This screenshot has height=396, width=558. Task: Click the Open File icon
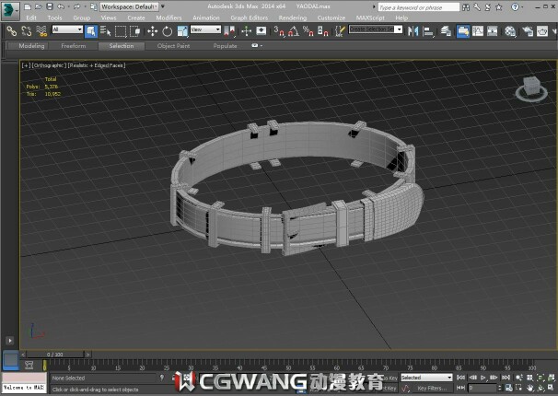[39, 6]
